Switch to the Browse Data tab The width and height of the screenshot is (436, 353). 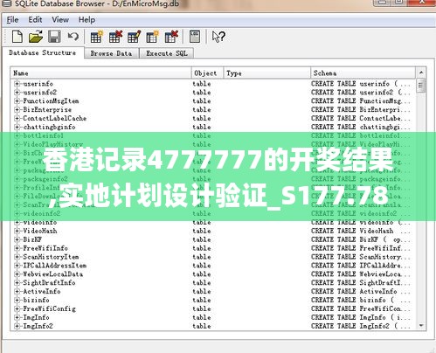pos(111,53)
